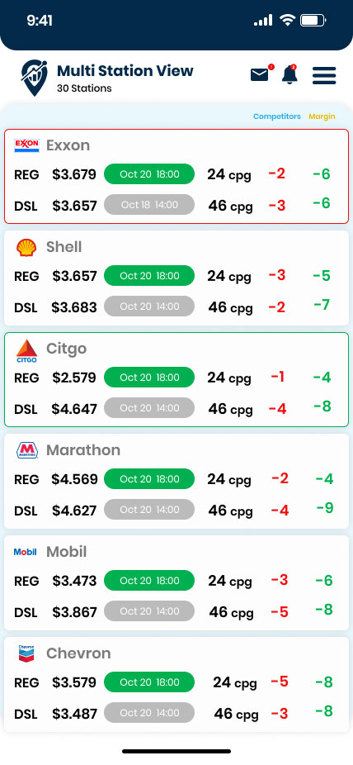Tap the Citgo triangle logo
This screenshot has height=765, width=353.
point(26,351)
